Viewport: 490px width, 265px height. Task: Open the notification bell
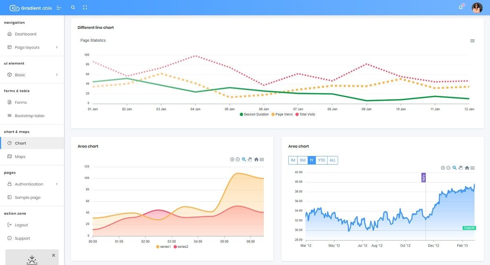[x=461, y=7]
